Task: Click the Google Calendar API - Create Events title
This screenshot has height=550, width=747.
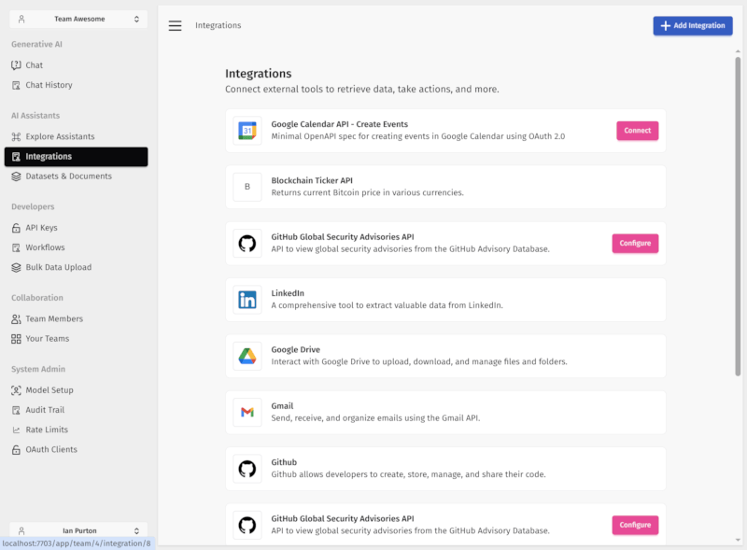Action: 340,124
